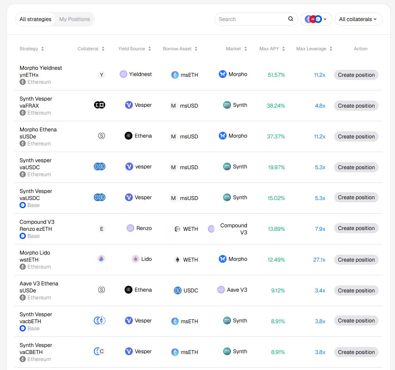The image size is (395, 370).
Task: Click WETH diamond icon in Lido row
Action: point(177,260)
